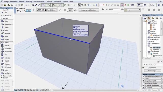Screen dimensions: 163x92
Task: Open A-01 Ansicht in Navigator
Action: [x=155, y=35]
